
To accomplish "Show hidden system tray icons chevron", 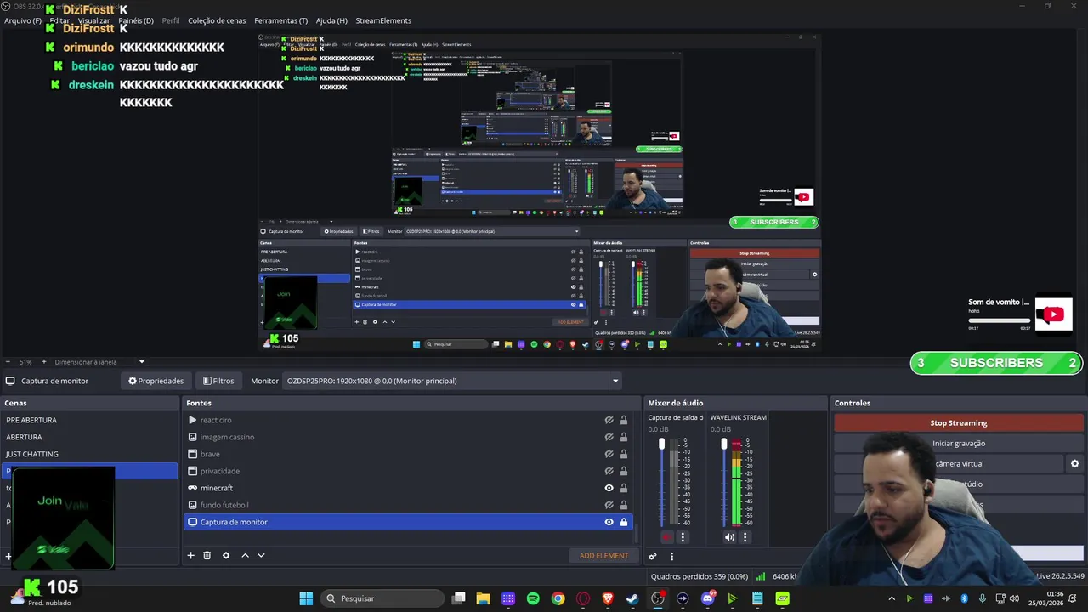I will [x=892, y=598].
